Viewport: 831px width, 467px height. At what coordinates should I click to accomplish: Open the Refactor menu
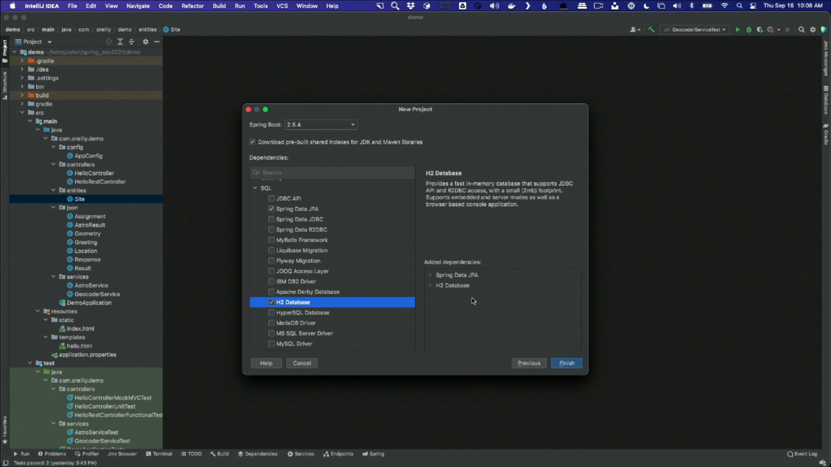click(192, 6)
